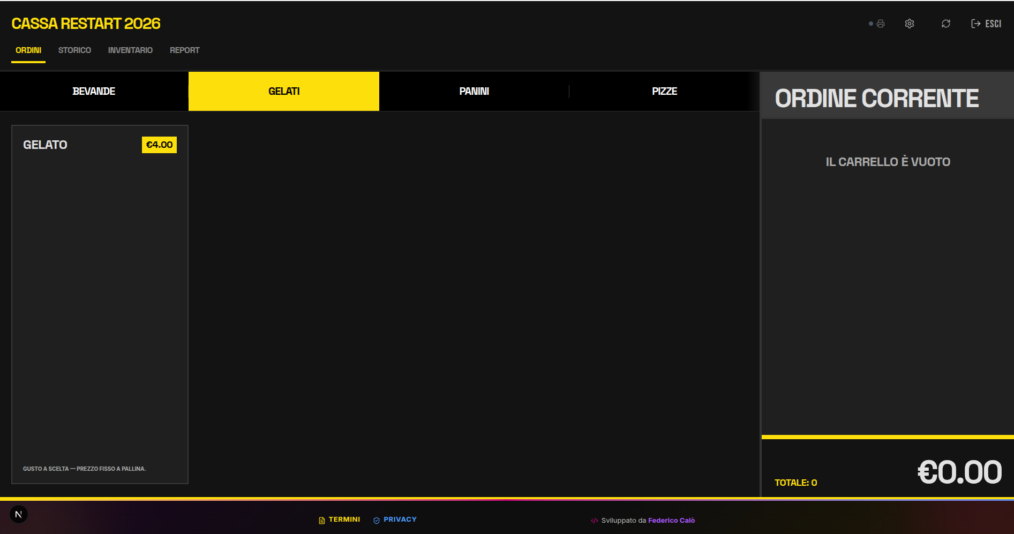
Task: Click the TOTALE: 0 label
Action: (x=795, y=483)
